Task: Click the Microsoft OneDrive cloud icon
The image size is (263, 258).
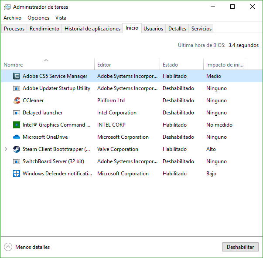Action: tap(17, 137)
